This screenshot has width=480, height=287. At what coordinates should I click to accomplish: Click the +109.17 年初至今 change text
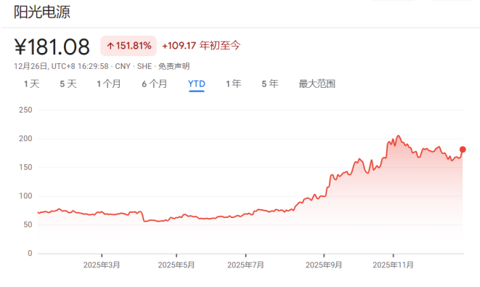tap(201, 46)
